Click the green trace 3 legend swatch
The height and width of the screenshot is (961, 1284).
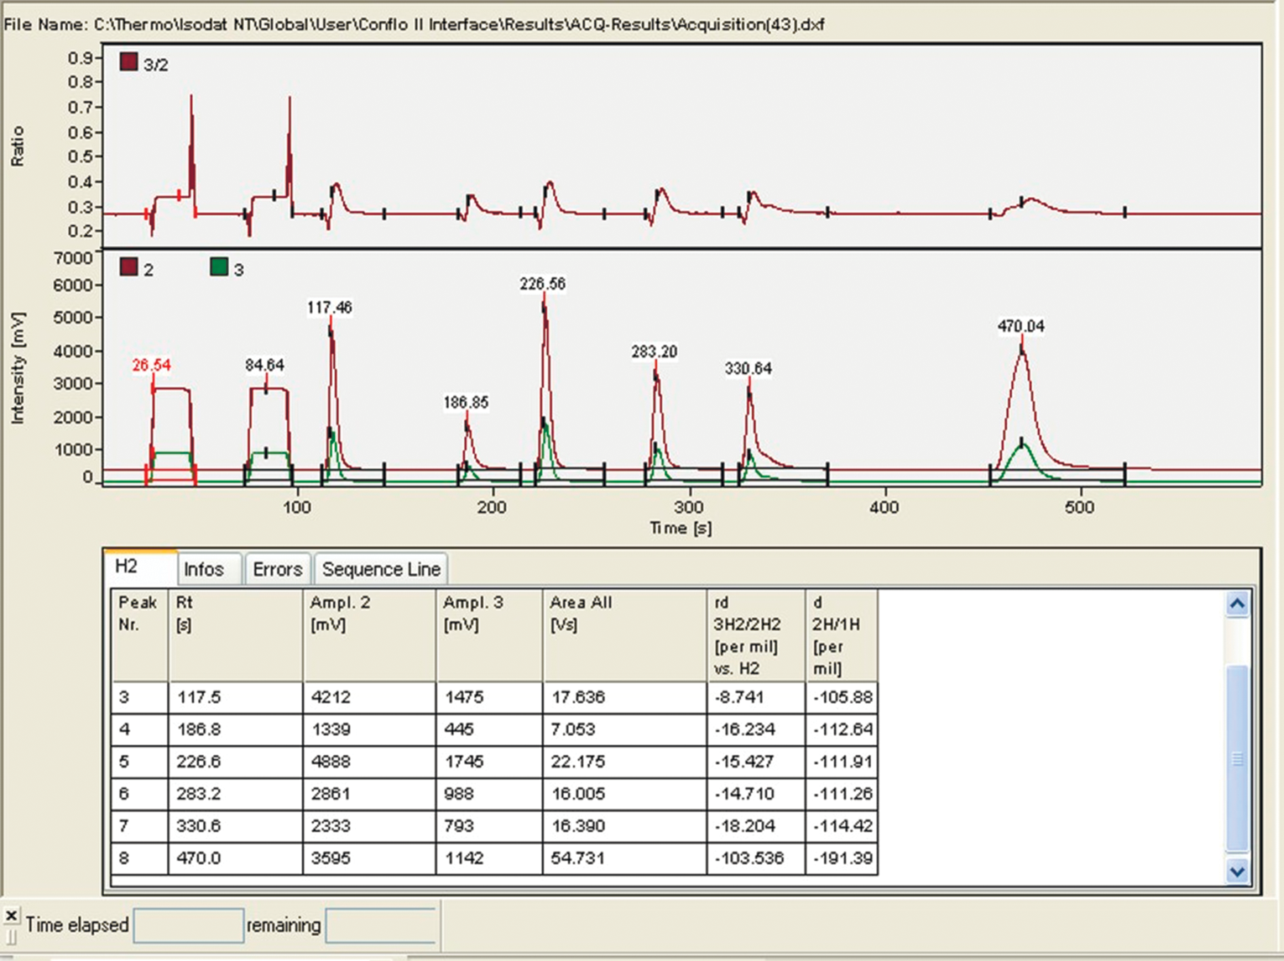point(219,267)
